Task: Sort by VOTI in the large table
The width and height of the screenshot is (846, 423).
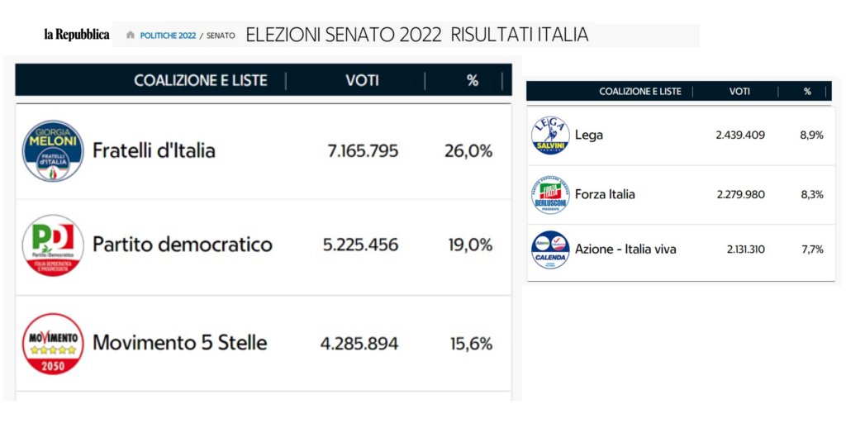Action: coord(362,80)
